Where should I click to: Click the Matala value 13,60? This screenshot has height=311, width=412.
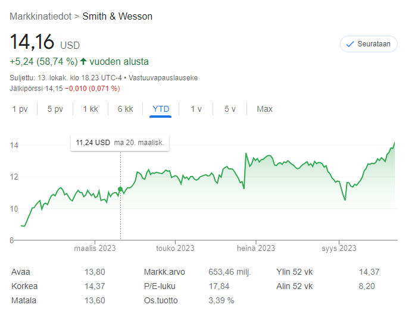[x=95, y=300]
